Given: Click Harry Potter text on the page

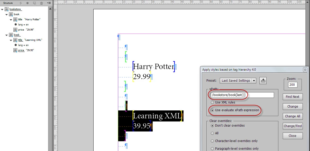Looking at the screenshot, I should (x=153, y=67).
